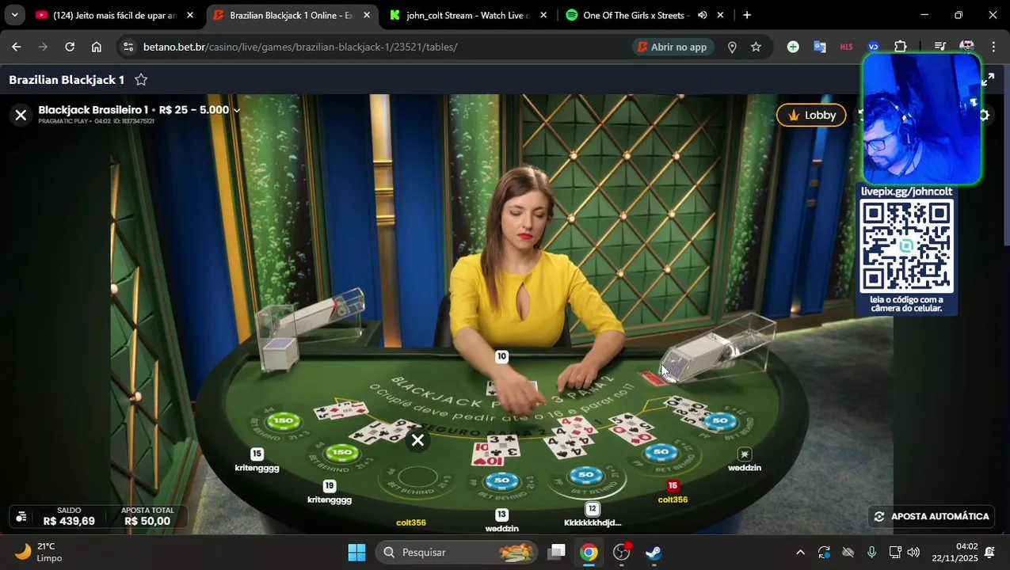Screen dimensions: 1010x570
Task: Open the Extensions puzzle menu
Action: [901, 47]
